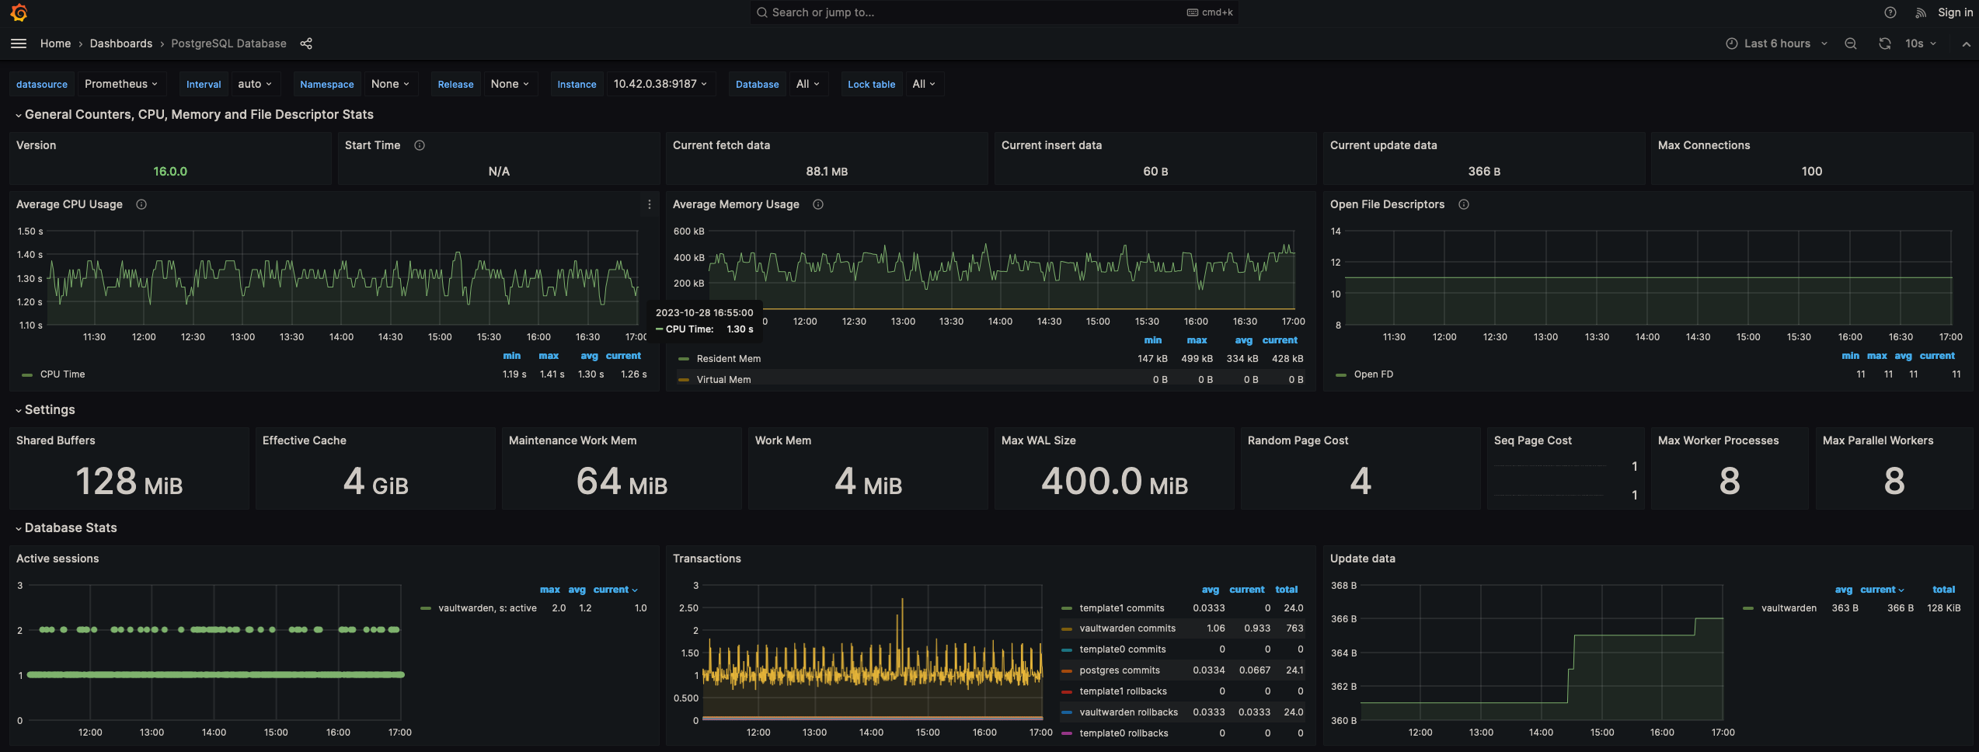1979x752 pixels.
Task: Show Average CPU Usage info icon
Action: [141, 204]
